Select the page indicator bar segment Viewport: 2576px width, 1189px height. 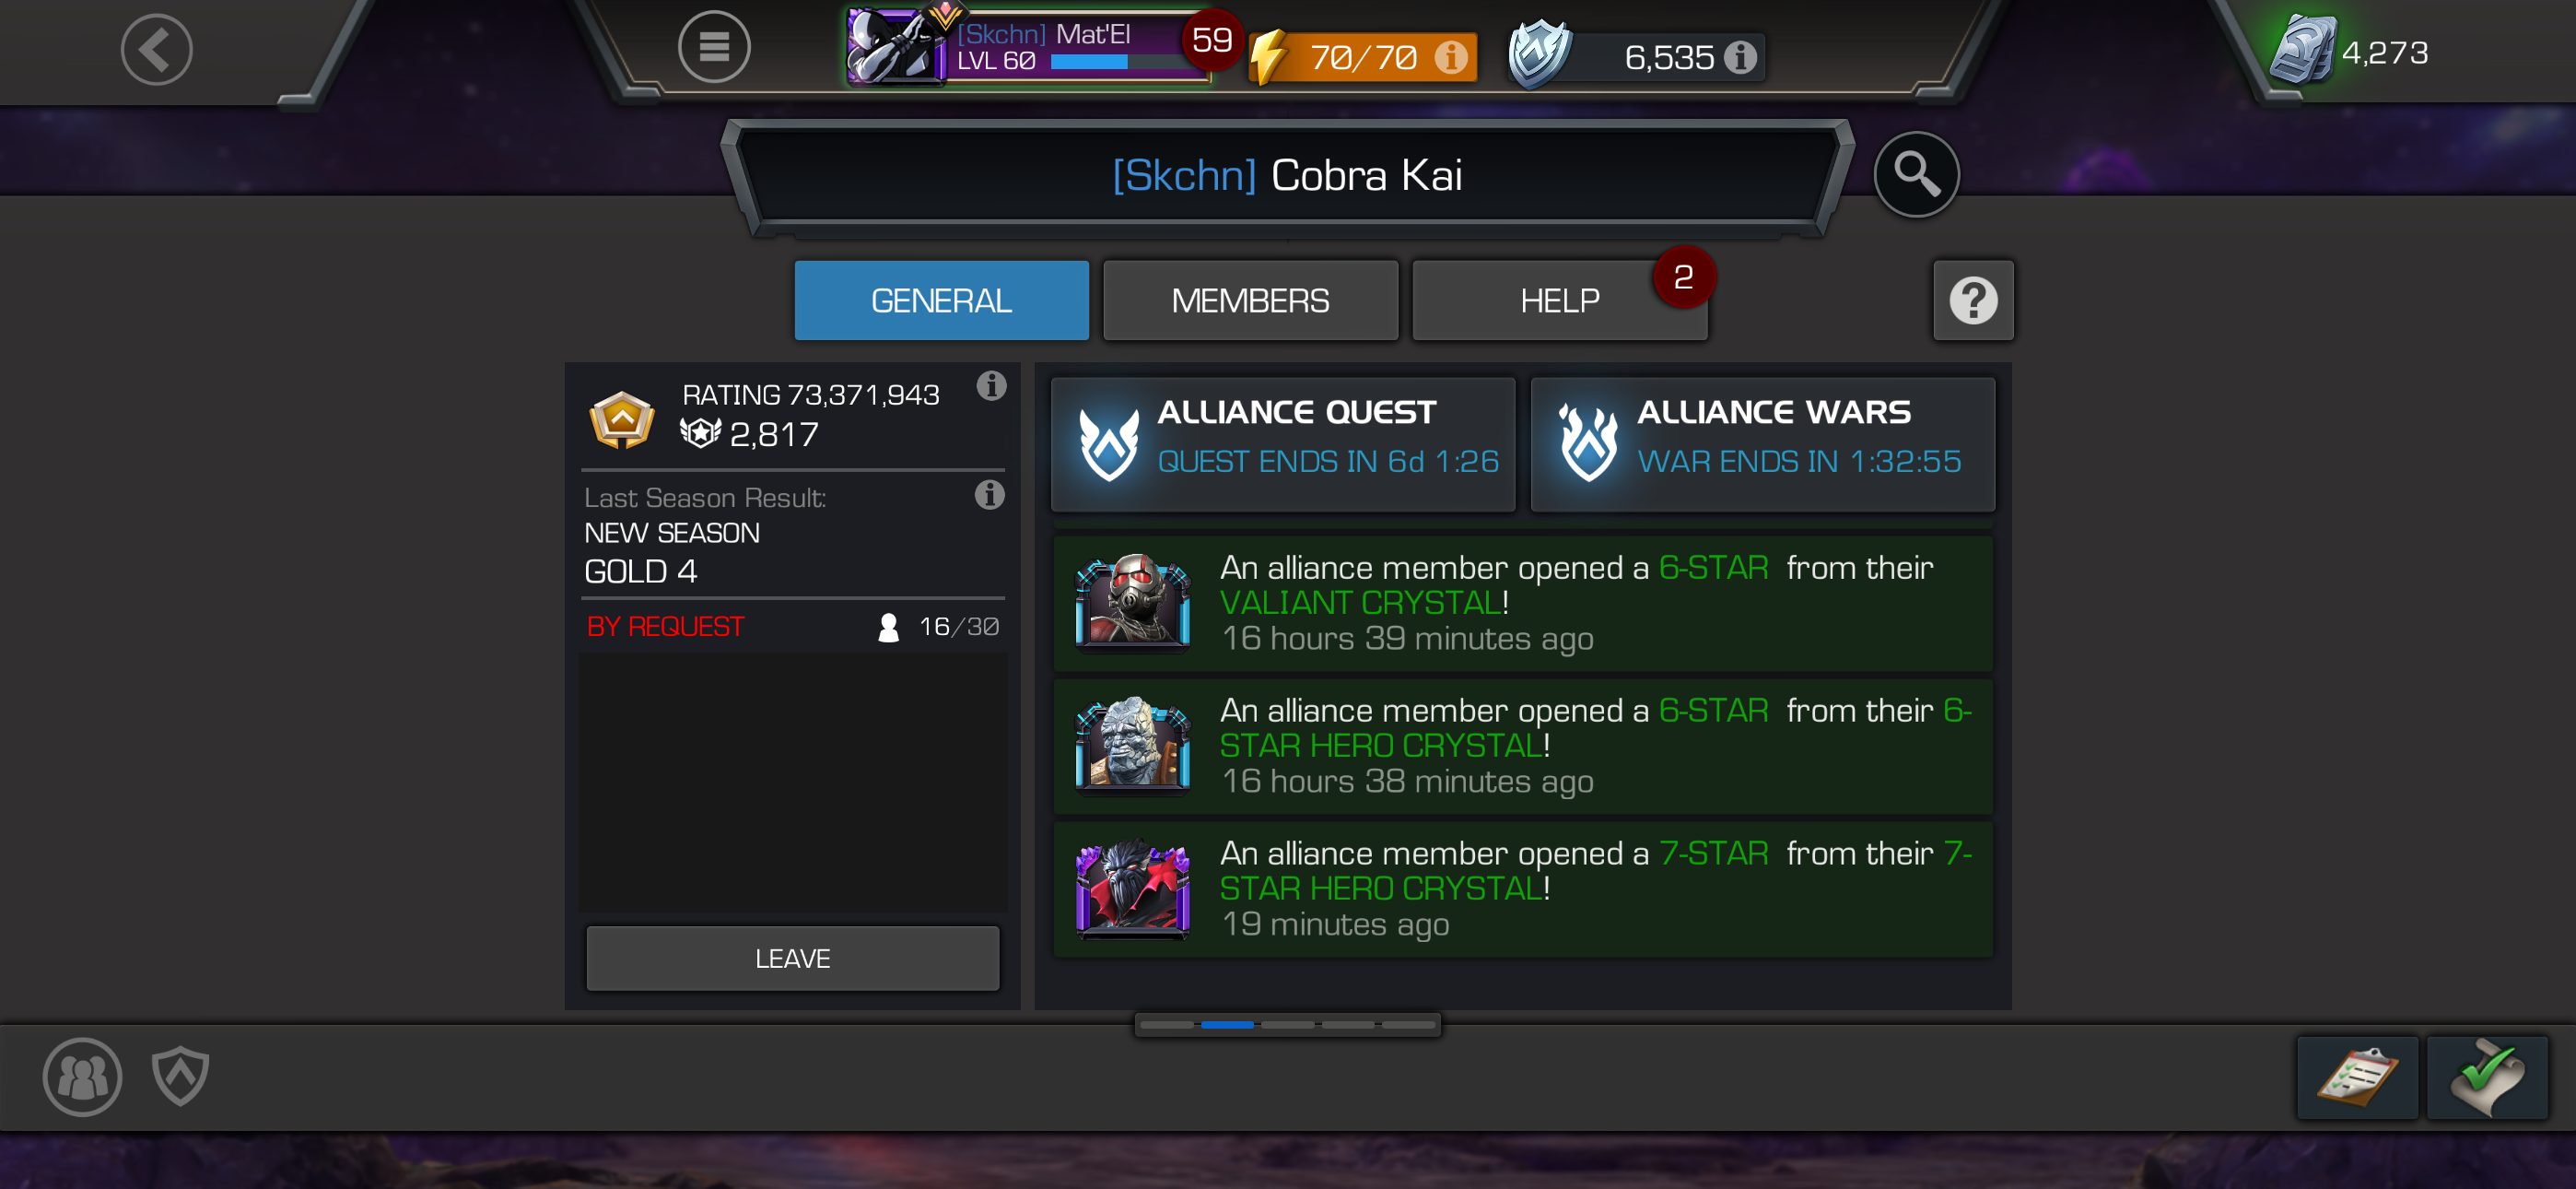tap(1227, 1024)
